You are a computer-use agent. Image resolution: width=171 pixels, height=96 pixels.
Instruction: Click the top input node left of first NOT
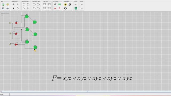tap(10, 23)
